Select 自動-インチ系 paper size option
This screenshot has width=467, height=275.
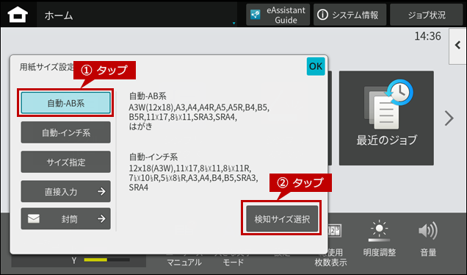coord(66,132)
